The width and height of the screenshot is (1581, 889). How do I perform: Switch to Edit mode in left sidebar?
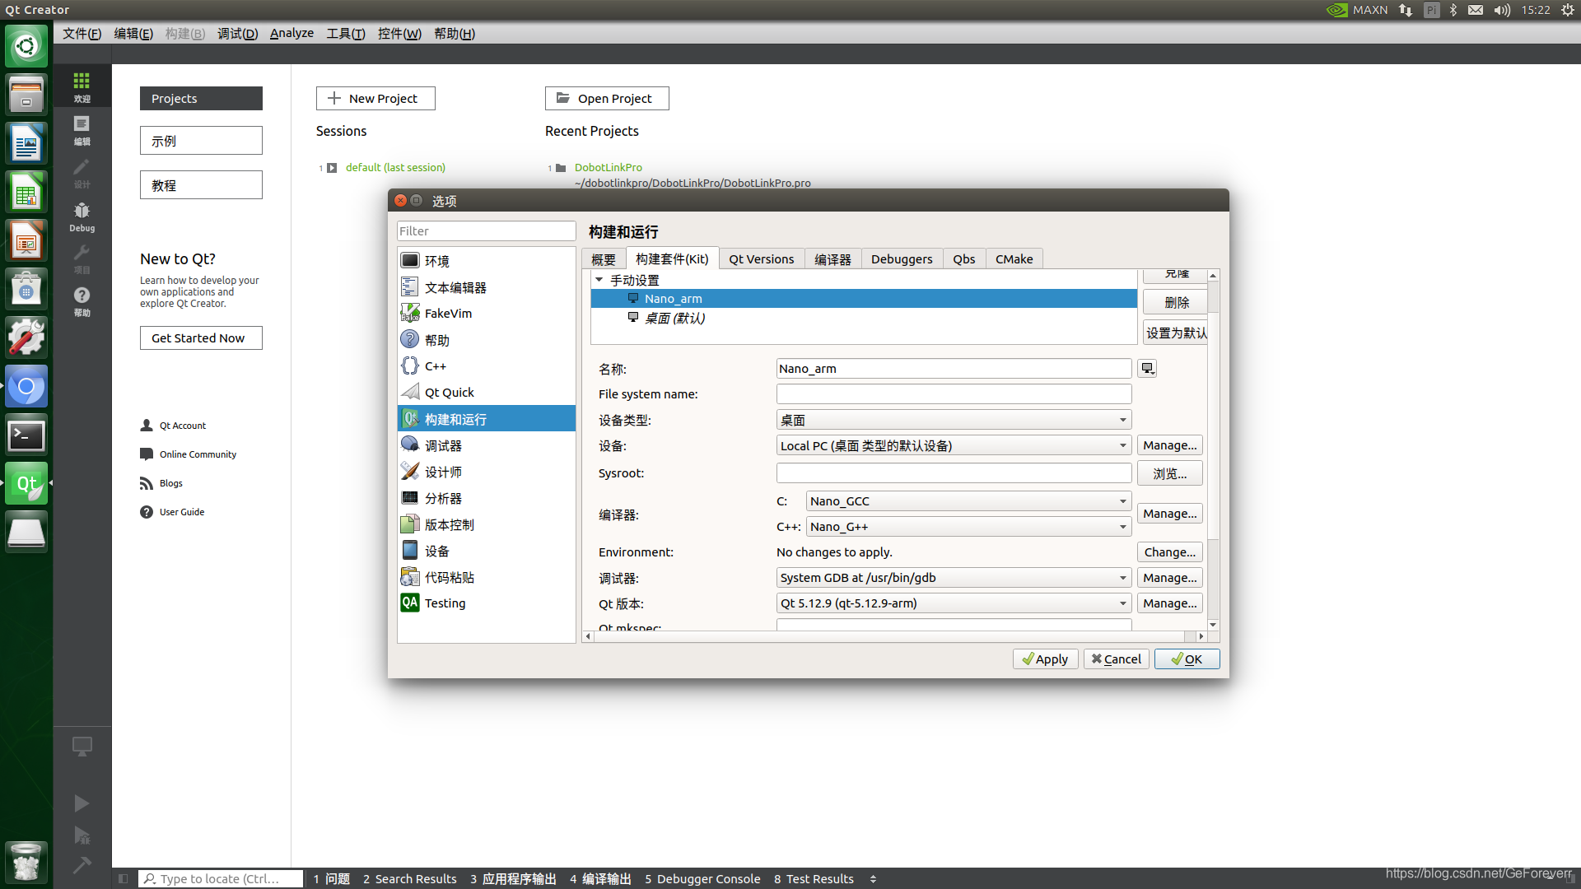pos(82,130)
